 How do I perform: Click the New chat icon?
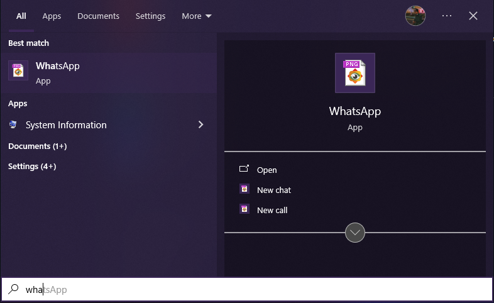244,189
